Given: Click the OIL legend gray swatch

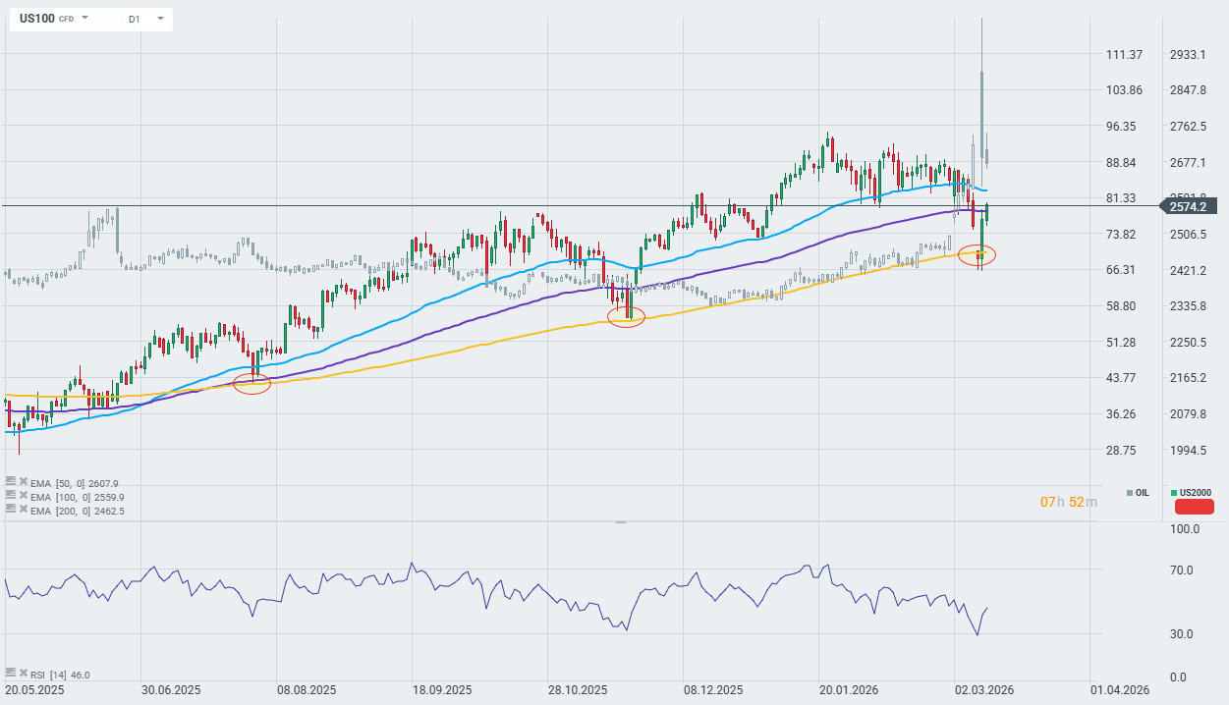Looking at the screenshot, I should (x=1130, y=493).
